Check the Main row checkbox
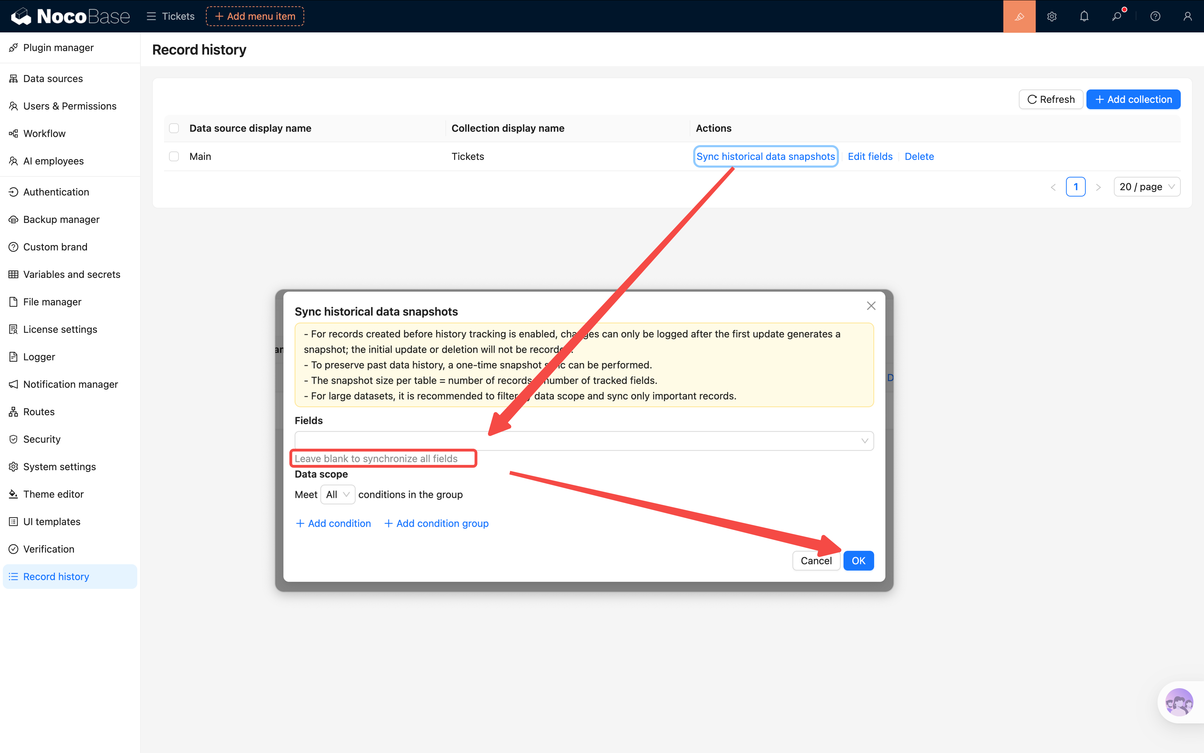Image resolution: width=1204 pixels, height=753 pixels. pyautogui.click(x=174, y=156)
